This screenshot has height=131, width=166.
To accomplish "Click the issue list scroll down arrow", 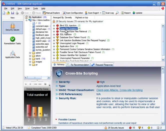I will click(163, 59).
